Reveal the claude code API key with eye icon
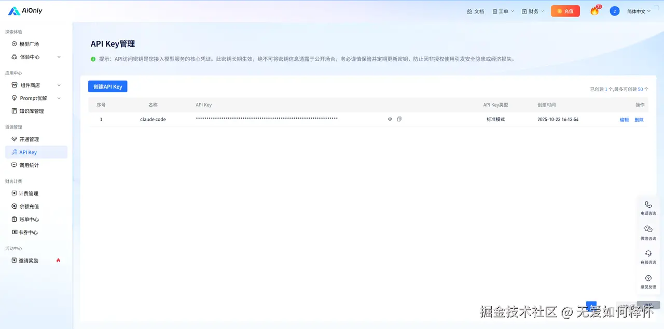 click(x=390, y=119)
